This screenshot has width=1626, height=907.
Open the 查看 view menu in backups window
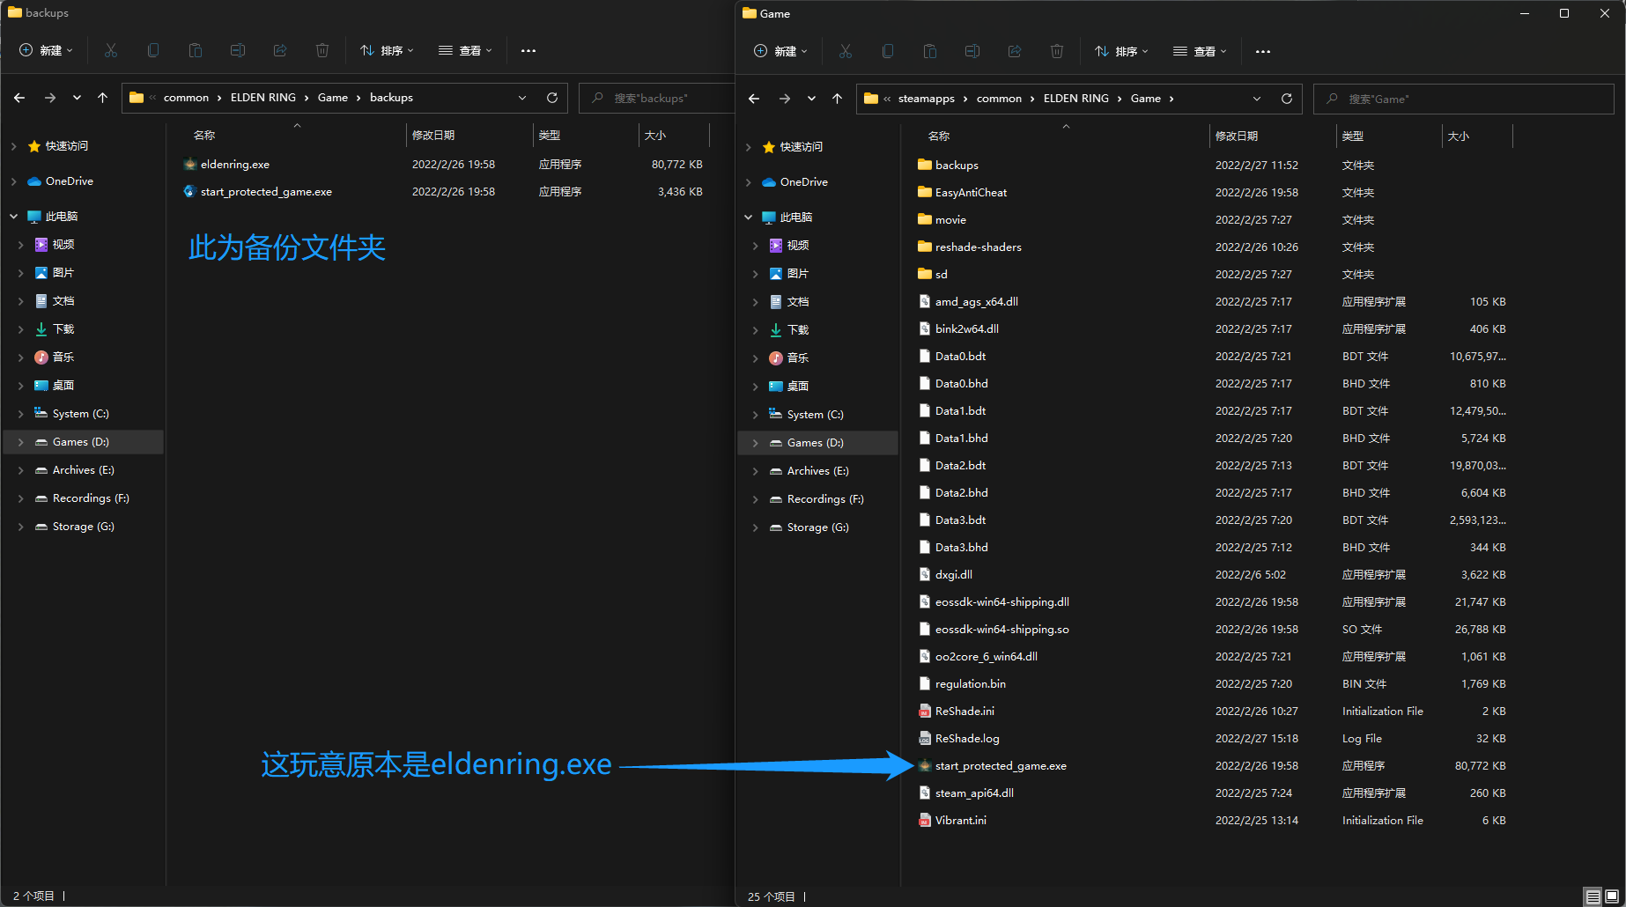[465, 50]
